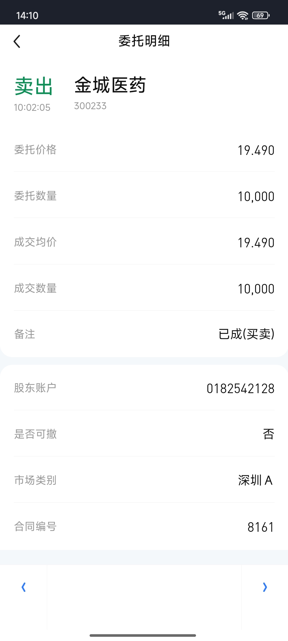Select the 成交均价 row
The image size is (288, 641).
(144, 242)
